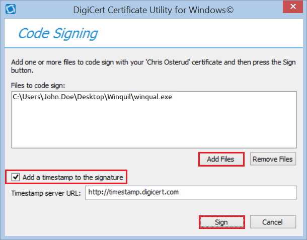The image size is (307, 240).
Task: Uncheck the timestamp signature checkbox
Action: coord(16,177)
